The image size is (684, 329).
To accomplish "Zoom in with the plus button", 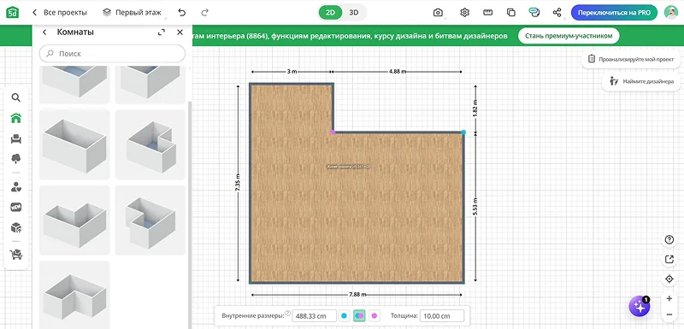I will click(x=669, y=298).
